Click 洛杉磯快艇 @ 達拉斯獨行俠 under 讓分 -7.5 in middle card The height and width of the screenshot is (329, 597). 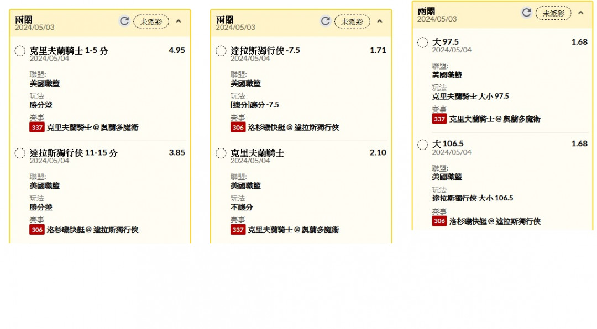(x=294, y=128)
